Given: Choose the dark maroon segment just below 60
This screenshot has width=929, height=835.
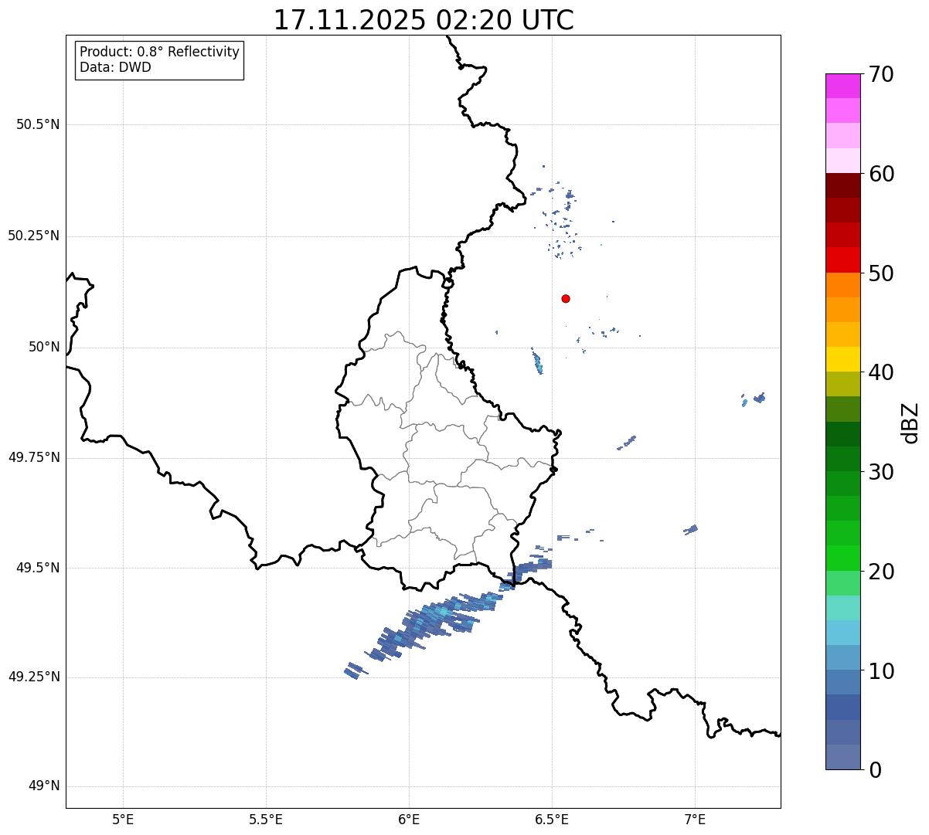Looking at the screenshot, I should (842, 185).
